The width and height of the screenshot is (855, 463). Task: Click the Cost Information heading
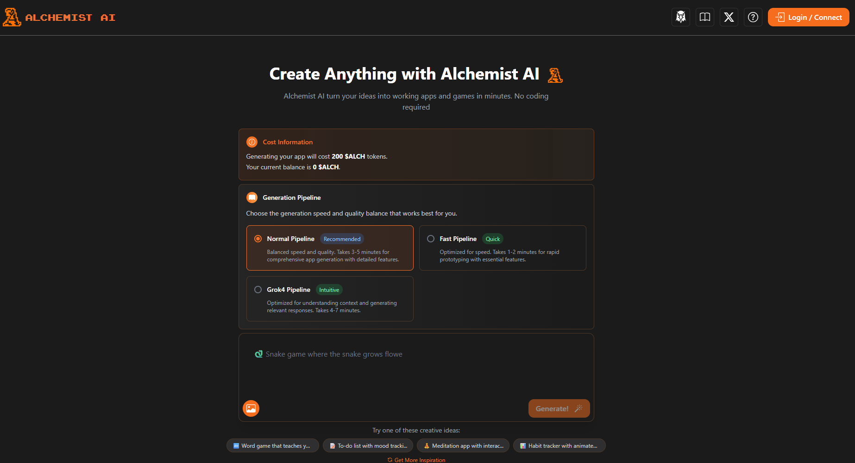pyautogui.click(x=288, y=142)
